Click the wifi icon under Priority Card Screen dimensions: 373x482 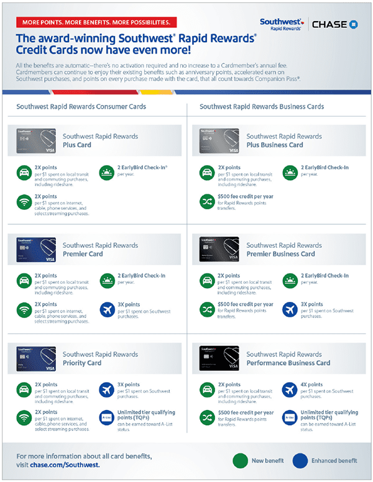pyautogui.click(x=24, y=417)
